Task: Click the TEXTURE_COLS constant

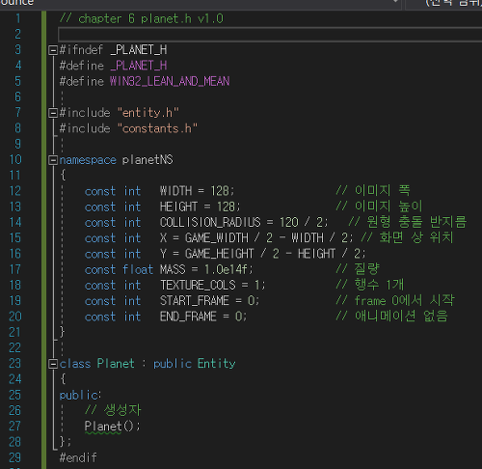Action: tap(198, 285)
